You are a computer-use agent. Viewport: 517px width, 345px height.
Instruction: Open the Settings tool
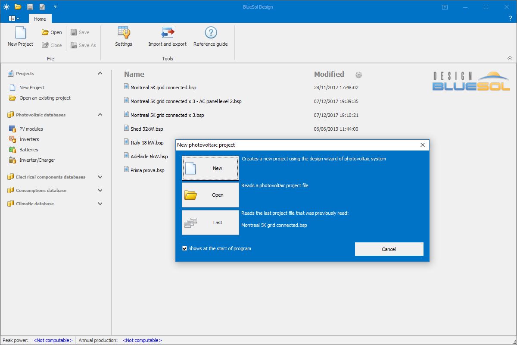pyautogui.click(x=124, y=37)
